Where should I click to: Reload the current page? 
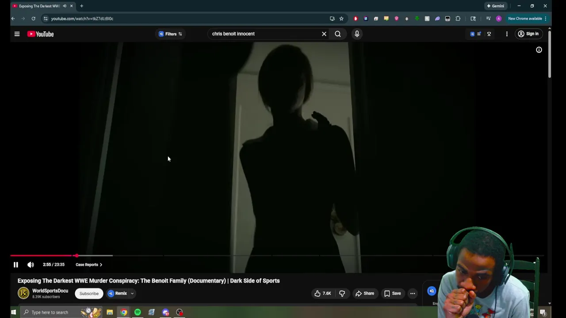pyautogui.click(x=33, y=19)
